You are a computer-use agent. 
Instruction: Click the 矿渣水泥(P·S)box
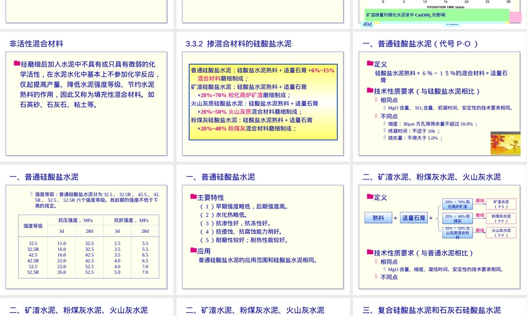(501, 204)
